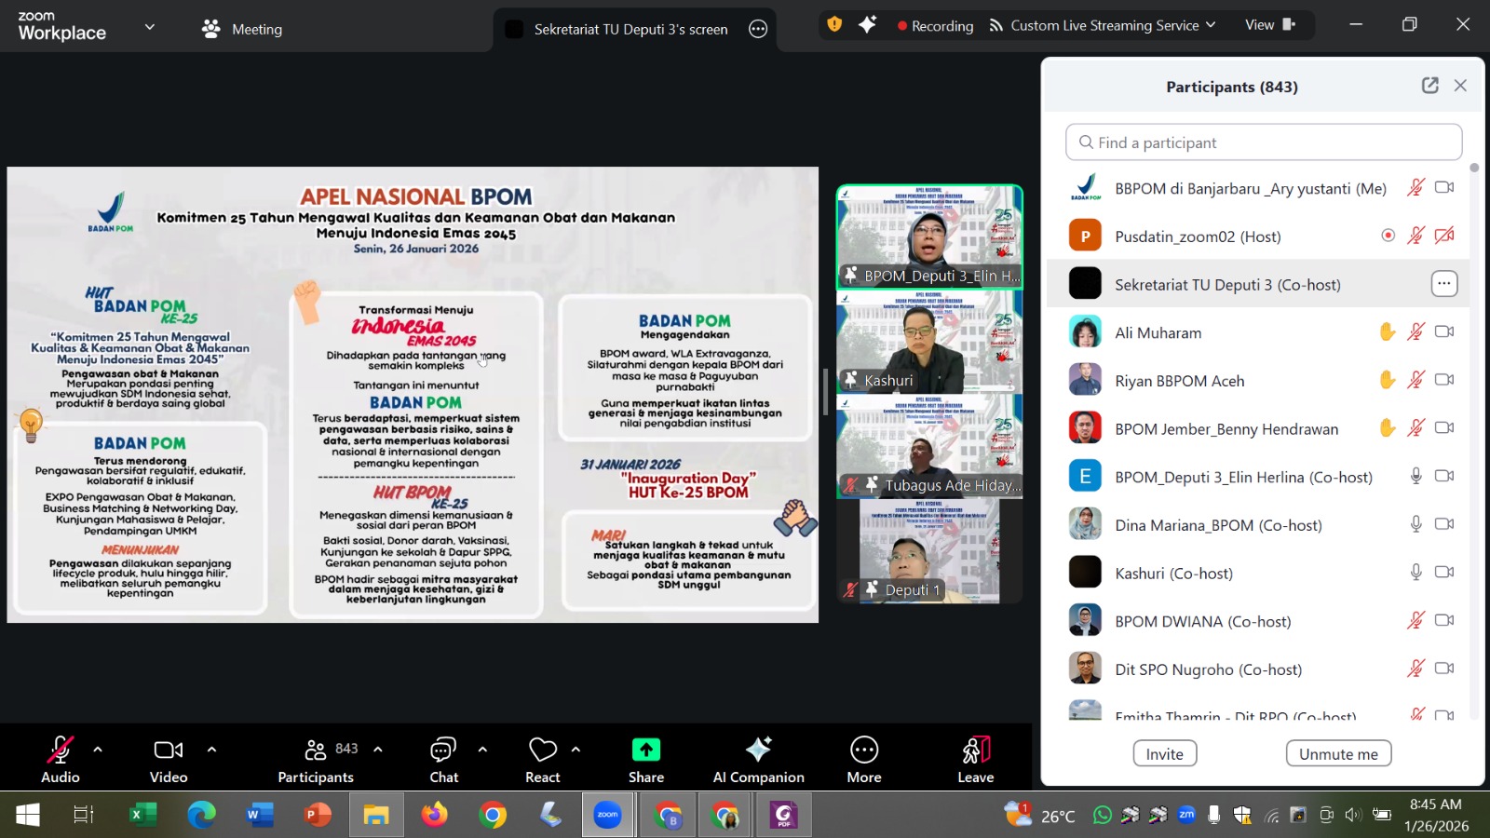Click the Find a participant search field

pyautogui.click(x=1263, y=142)
